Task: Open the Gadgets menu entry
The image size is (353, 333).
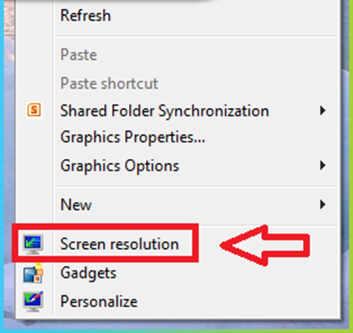Action: 88,273
